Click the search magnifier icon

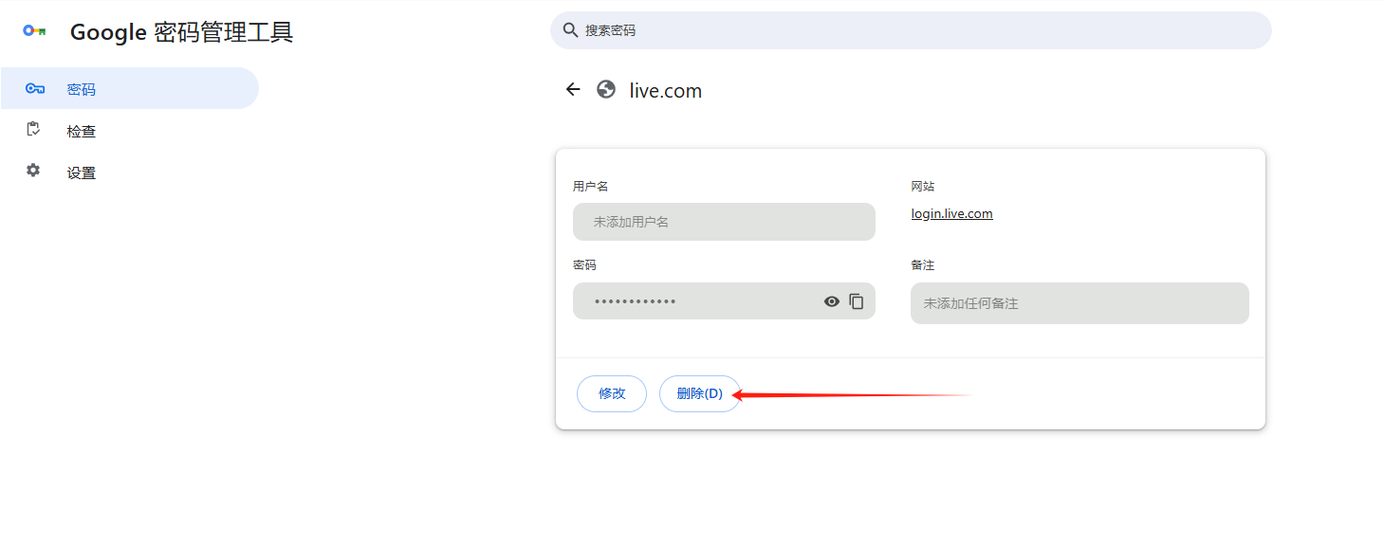570,30
